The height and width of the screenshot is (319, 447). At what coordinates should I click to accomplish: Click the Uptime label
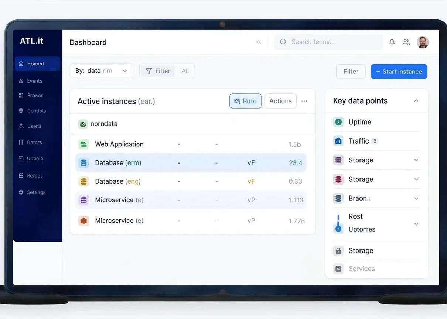(360, 122)
